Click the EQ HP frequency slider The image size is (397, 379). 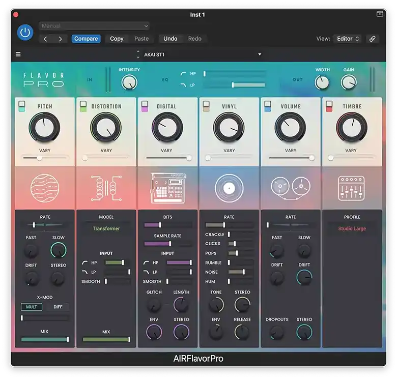click(235, 74)
